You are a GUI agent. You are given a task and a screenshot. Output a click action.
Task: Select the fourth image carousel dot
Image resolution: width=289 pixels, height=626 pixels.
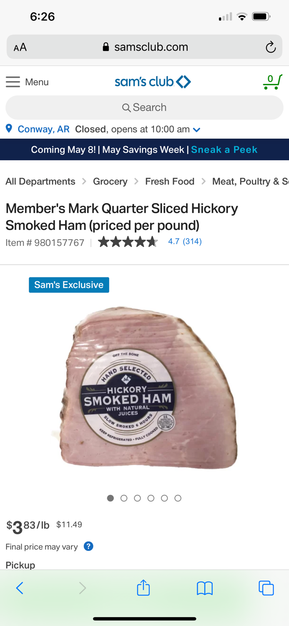151,498
